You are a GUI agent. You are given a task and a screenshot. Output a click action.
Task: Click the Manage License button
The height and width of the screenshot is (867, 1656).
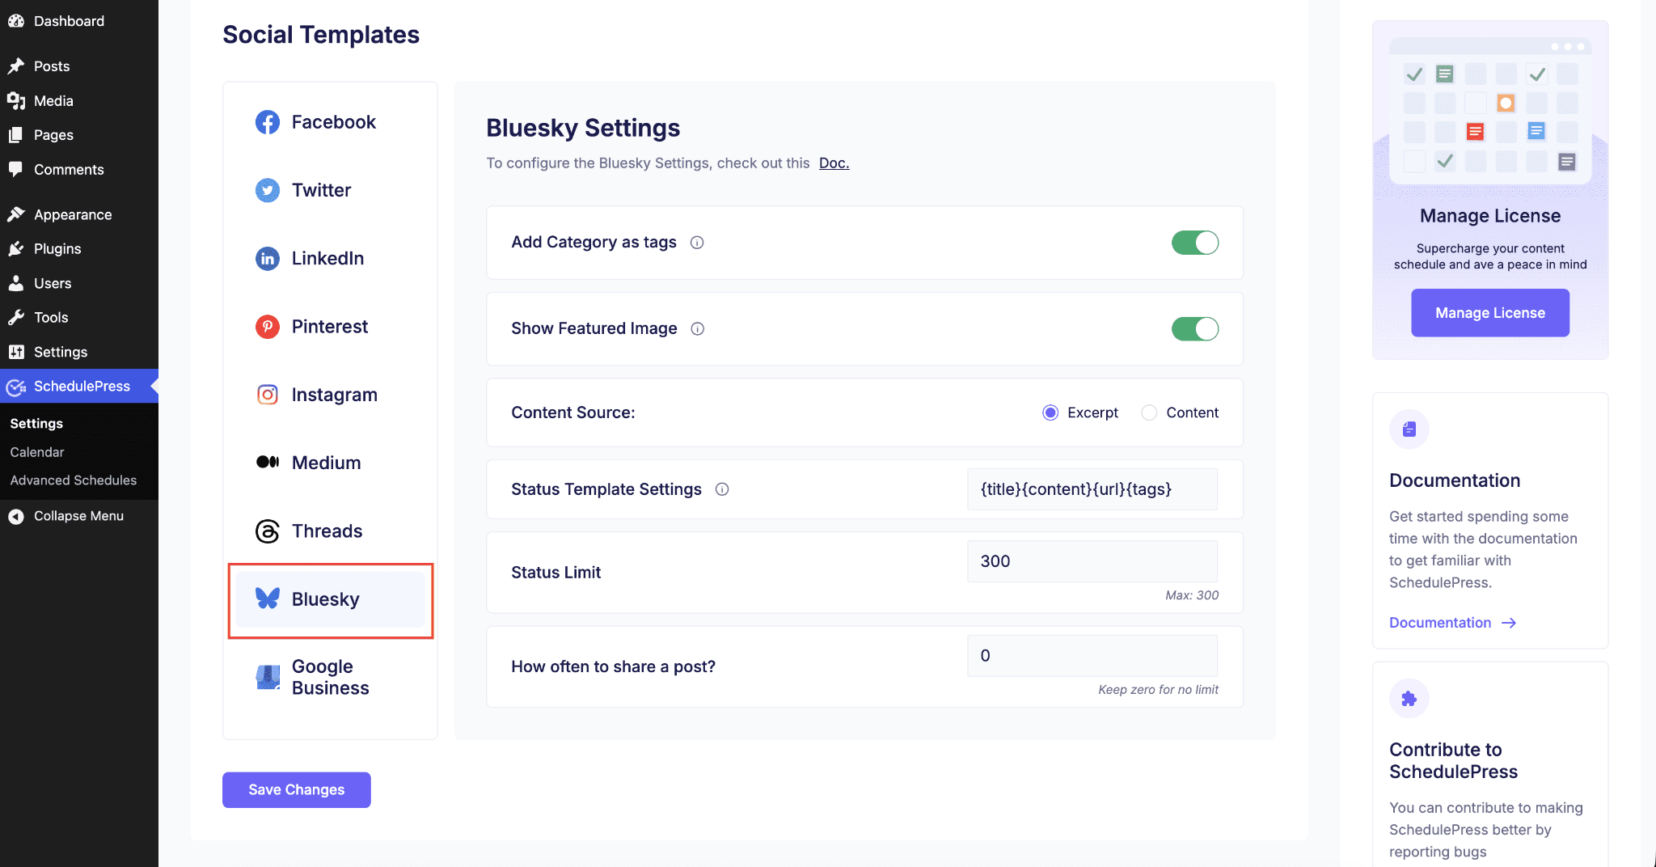pos(1490,313)
